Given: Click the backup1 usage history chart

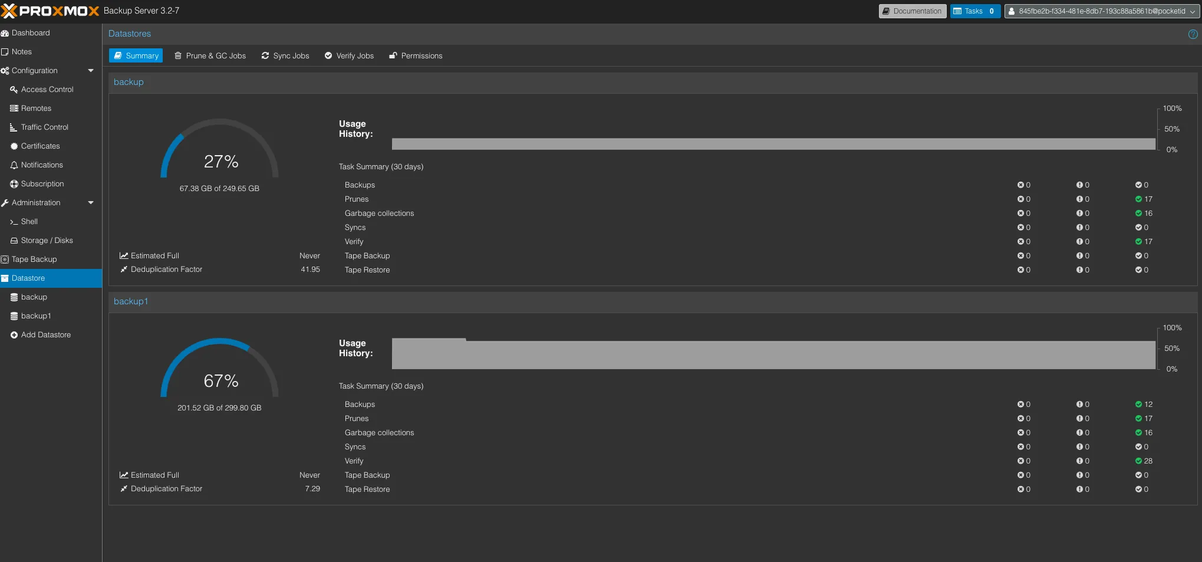Looking at the screenshot, I should (x=773, y=354).
